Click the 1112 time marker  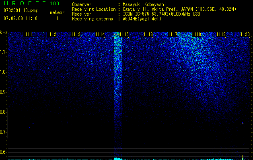click(x=52, y=34)
